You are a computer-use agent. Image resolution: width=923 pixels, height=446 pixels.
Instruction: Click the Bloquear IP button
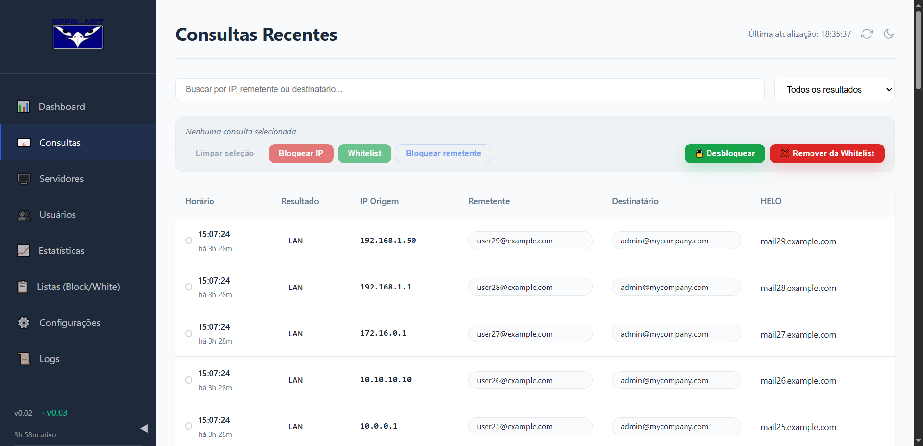coord(301,154)
